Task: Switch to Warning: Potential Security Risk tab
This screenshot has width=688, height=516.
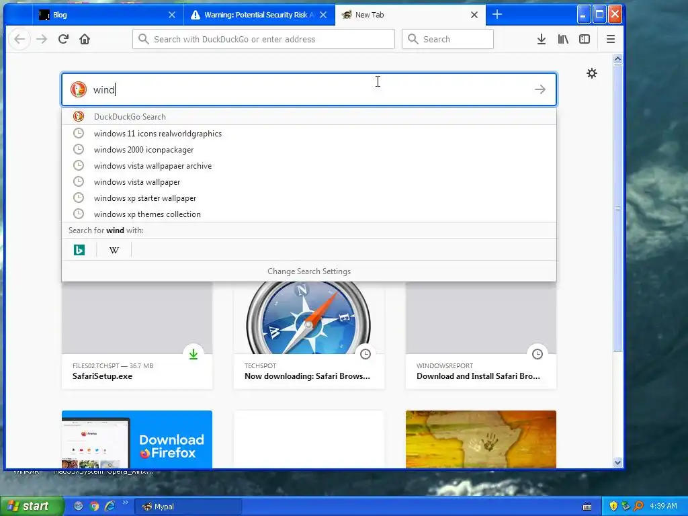Action: click(259, 15)
